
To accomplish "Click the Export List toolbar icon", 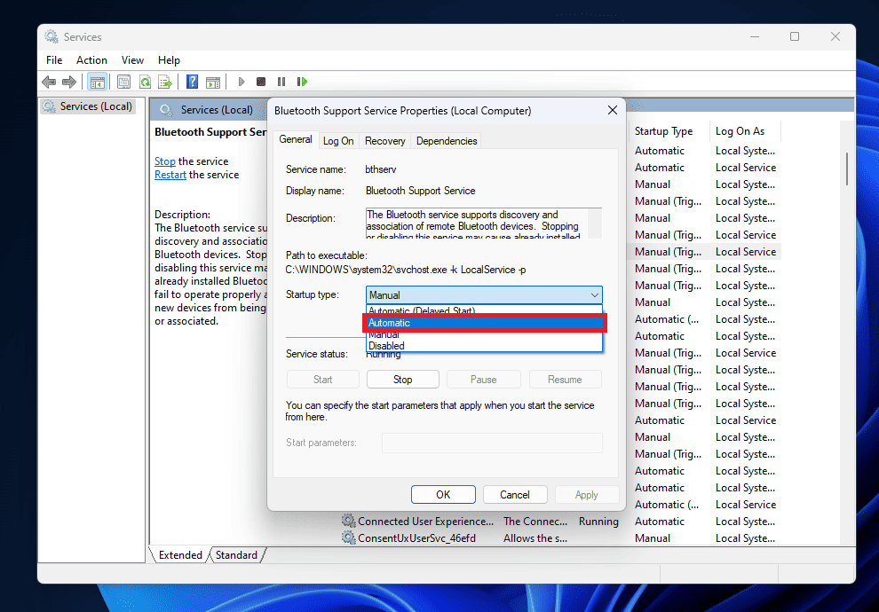I will coord(165,82).
